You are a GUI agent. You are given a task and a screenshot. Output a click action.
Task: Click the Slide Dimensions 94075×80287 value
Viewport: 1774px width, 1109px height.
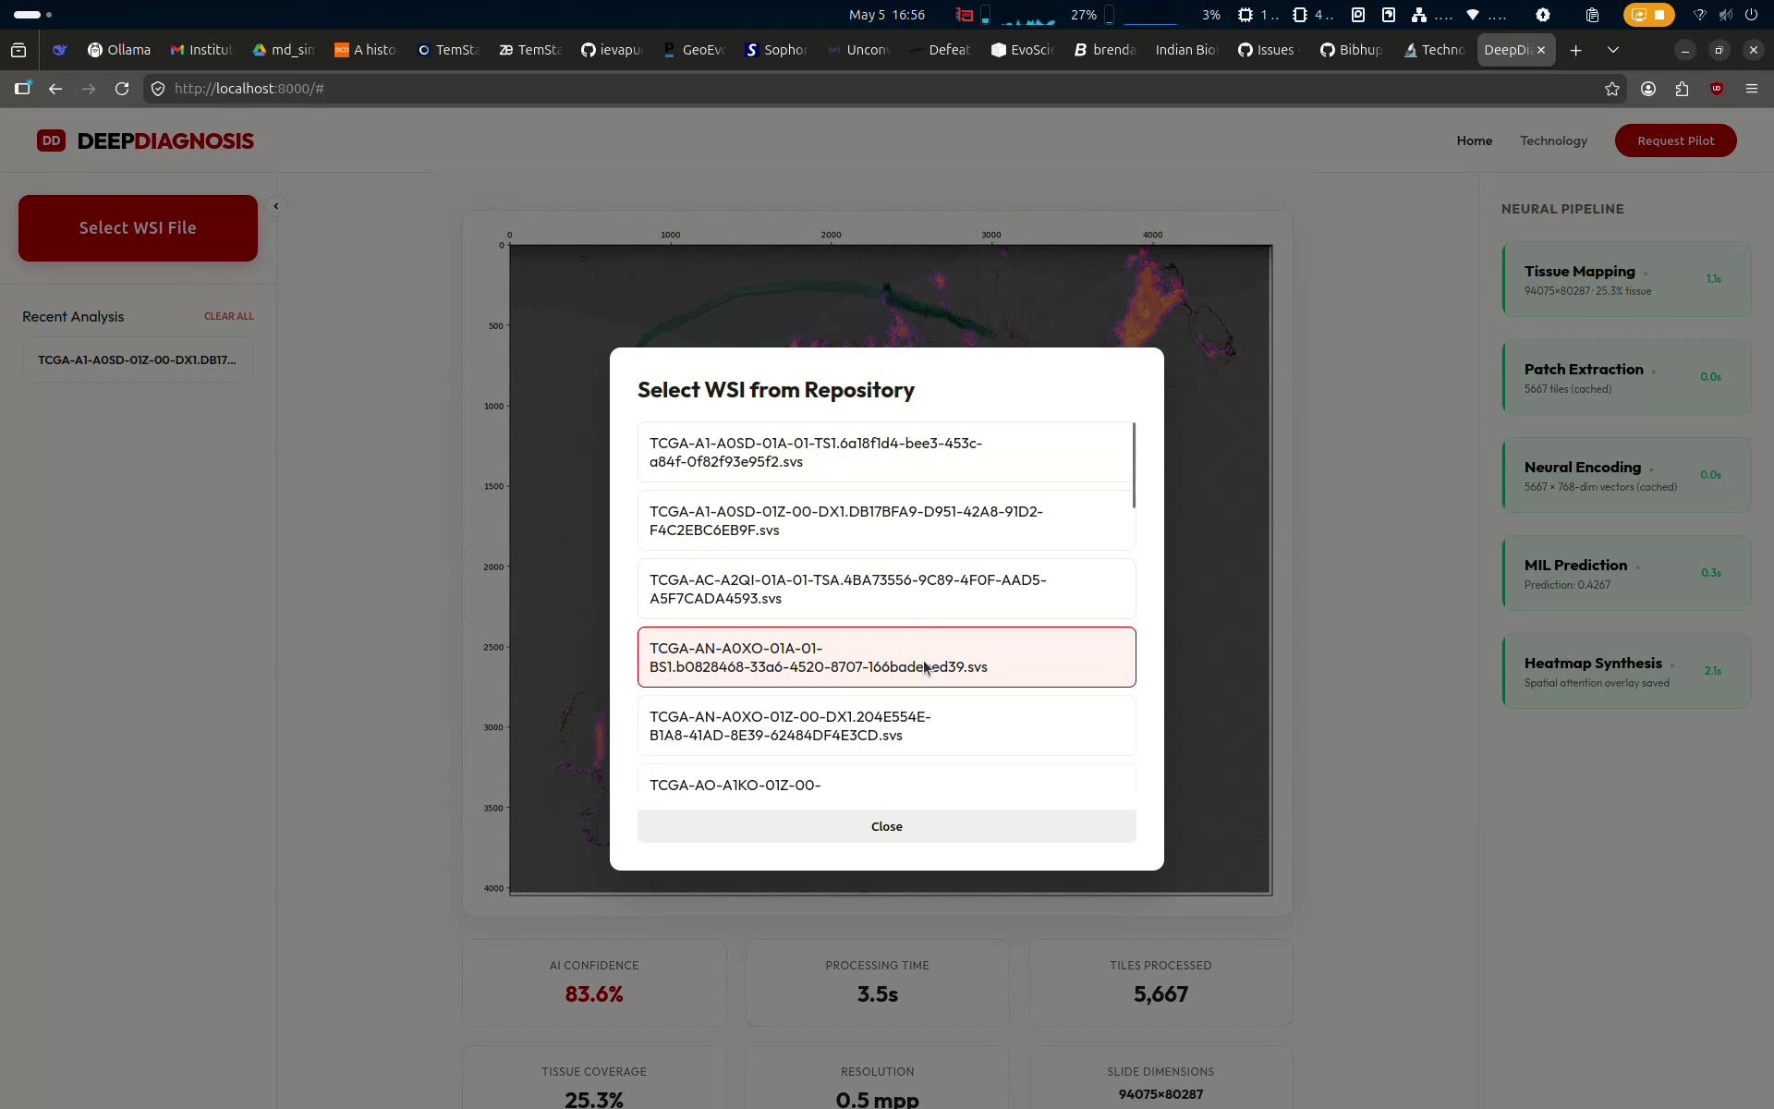tap(1160, 1094)
